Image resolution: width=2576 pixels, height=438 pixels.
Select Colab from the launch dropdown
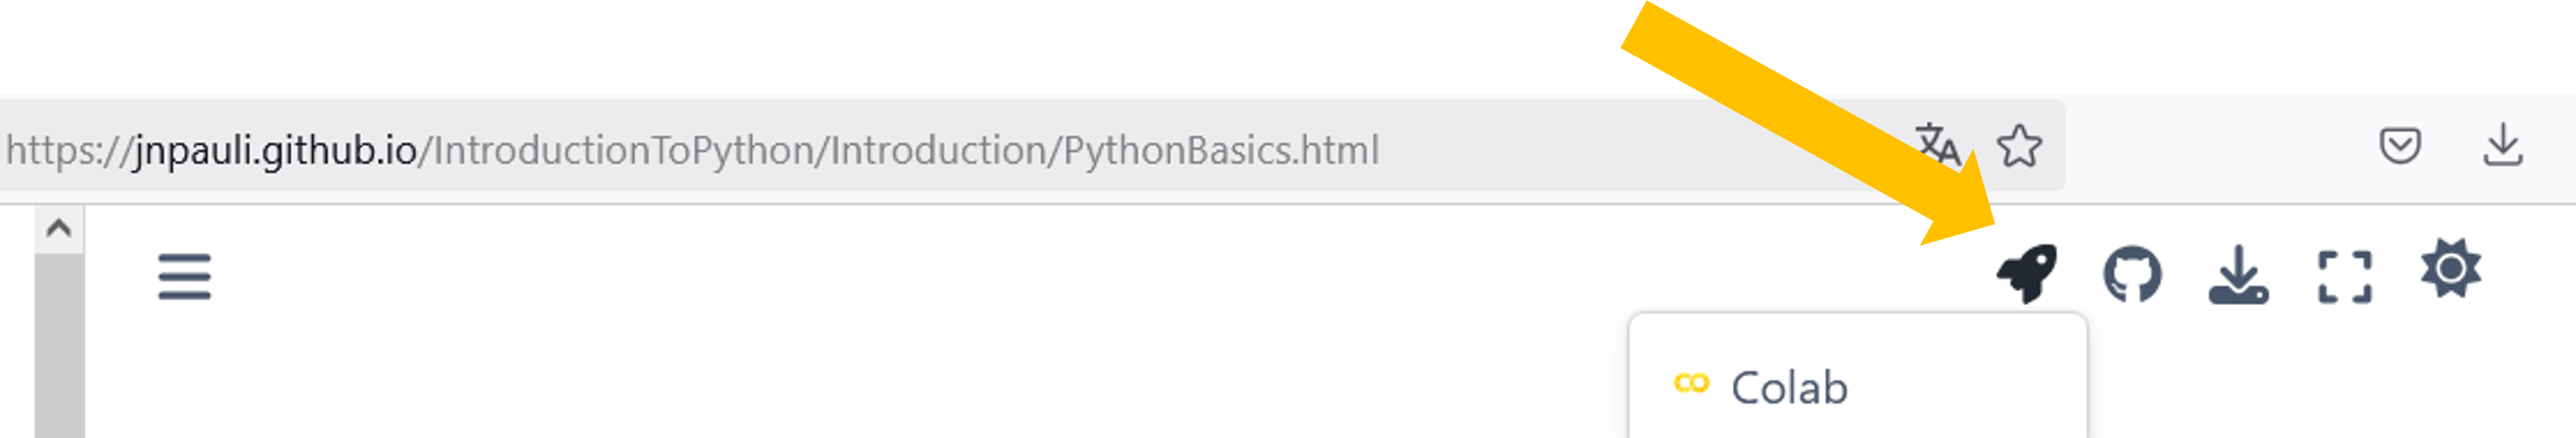pos(1857,388)
